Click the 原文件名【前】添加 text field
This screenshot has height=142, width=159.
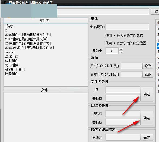(x=132, y=66)
